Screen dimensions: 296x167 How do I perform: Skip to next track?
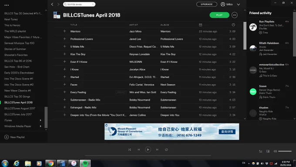point(157,150)
